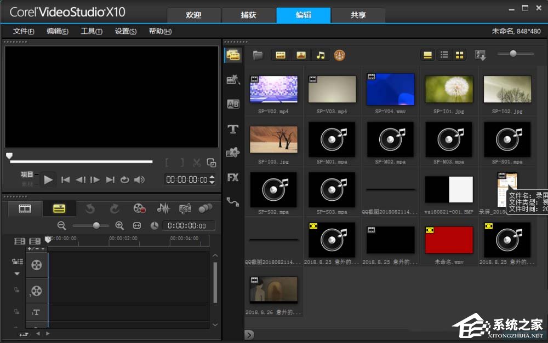Viewport: 548px width, 343px height.
Task: Open the Sound Mixer waveform icon
Action: (x=163, y=208)
